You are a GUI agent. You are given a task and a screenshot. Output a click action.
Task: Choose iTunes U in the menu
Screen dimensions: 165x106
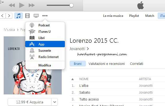click(x=45, y=32)
